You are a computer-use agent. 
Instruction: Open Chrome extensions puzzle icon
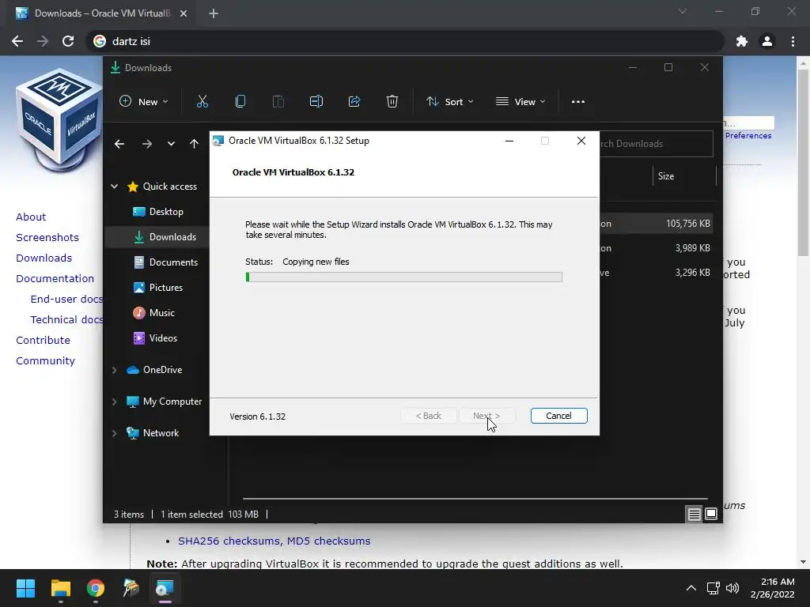[x=742, y=41]
